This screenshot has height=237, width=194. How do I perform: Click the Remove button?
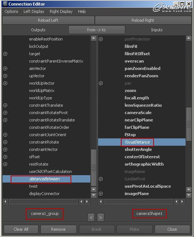click(x=58, y=229)
